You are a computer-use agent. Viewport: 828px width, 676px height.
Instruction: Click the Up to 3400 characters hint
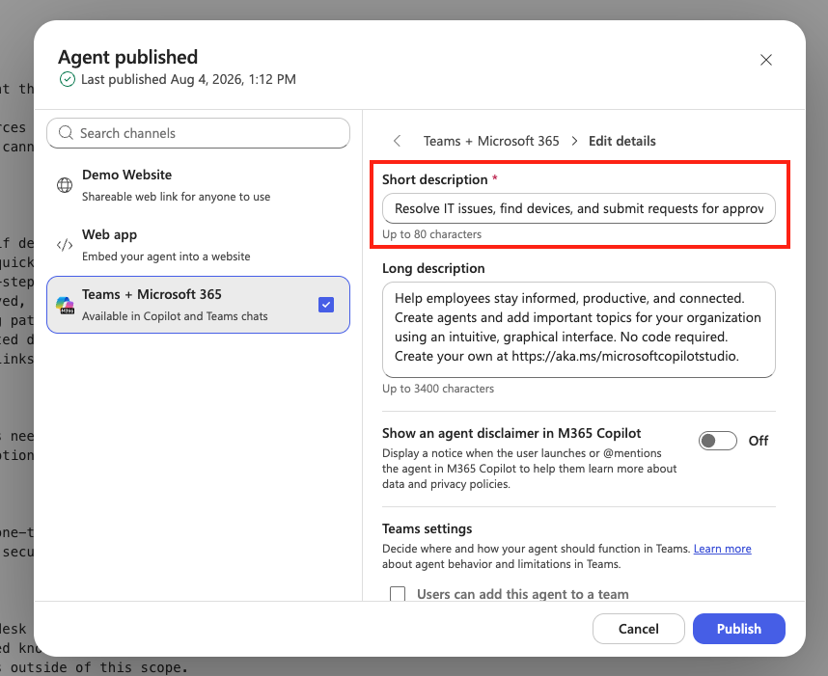pyautogui.click(x=438, y=389)
